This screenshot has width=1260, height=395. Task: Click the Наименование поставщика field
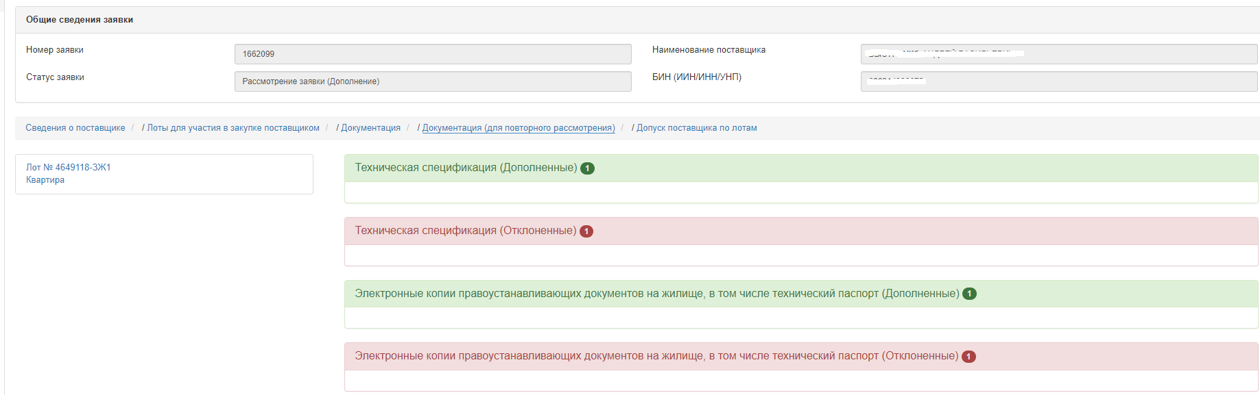1058,54
